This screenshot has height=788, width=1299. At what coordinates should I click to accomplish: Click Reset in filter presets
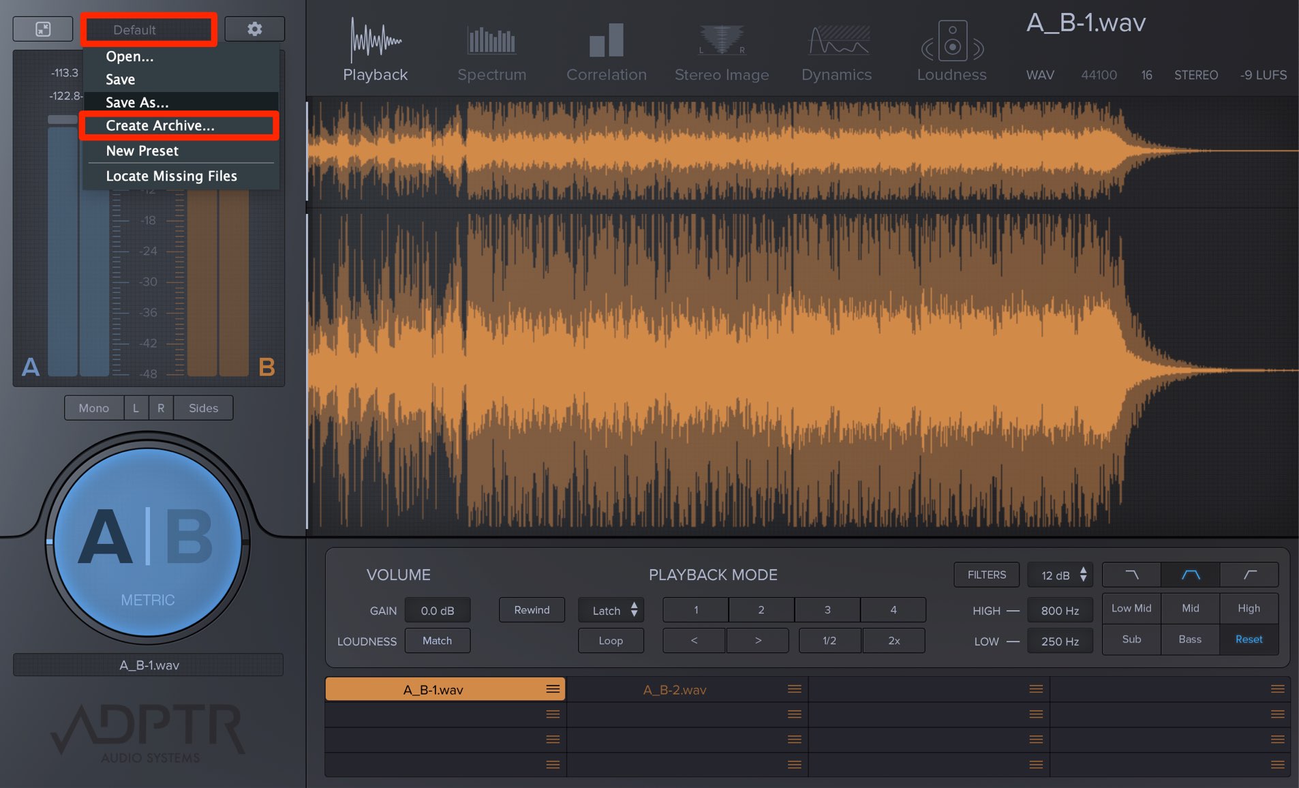(1249, 639)
